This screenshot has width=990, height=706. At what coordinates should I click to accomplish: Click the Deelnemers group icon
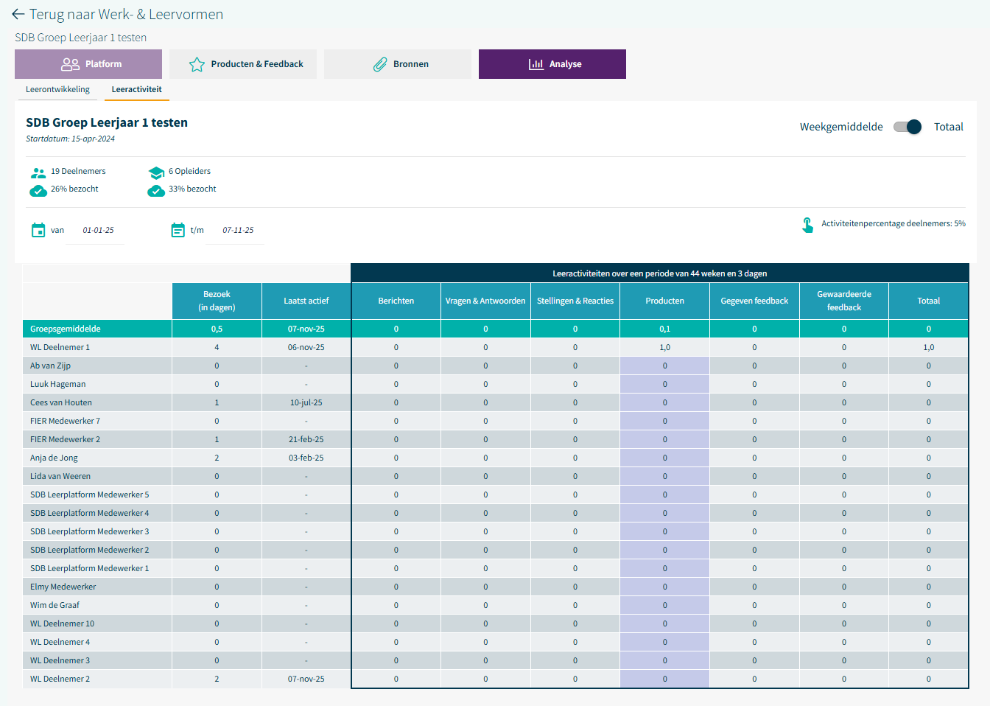[38, 172]
